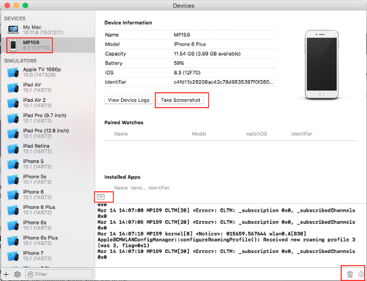Image resolution: width=367 pixels, height=281 pixels.
Task: Click the watchOS column header
Action: tap(256, 134)
